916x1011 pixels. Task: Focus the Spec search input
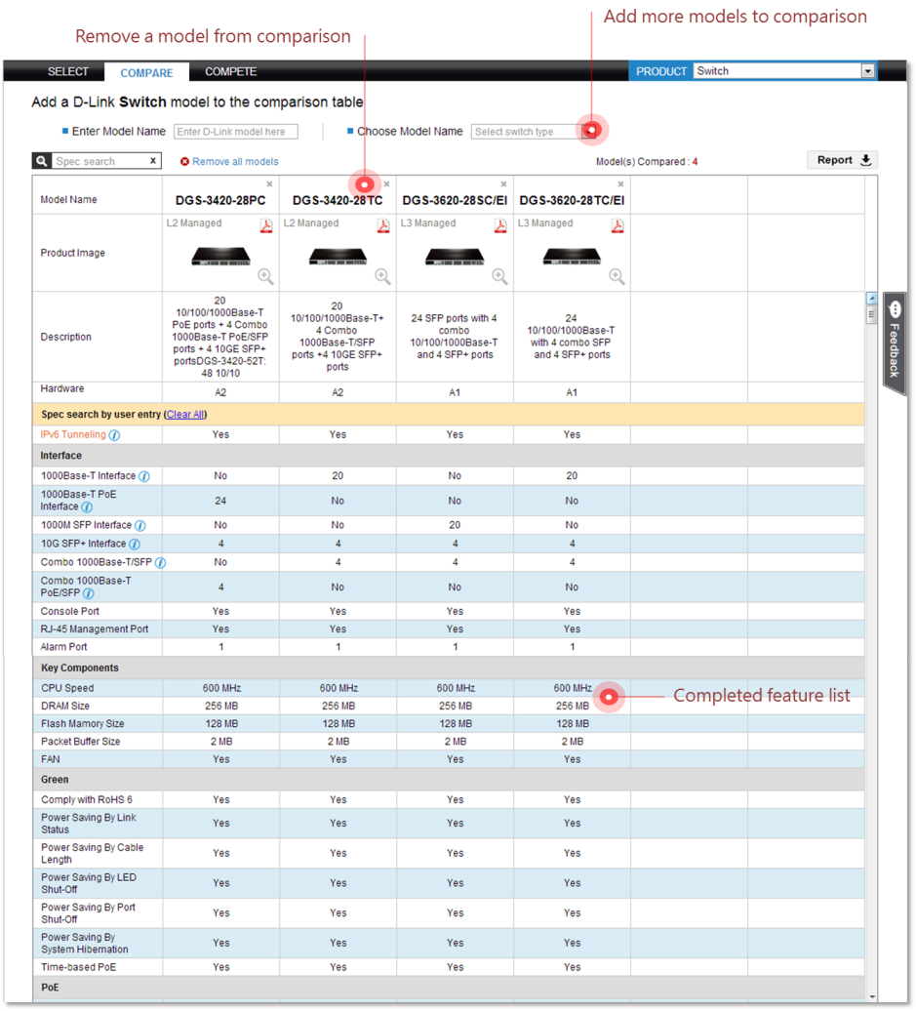tap(100, 161)
